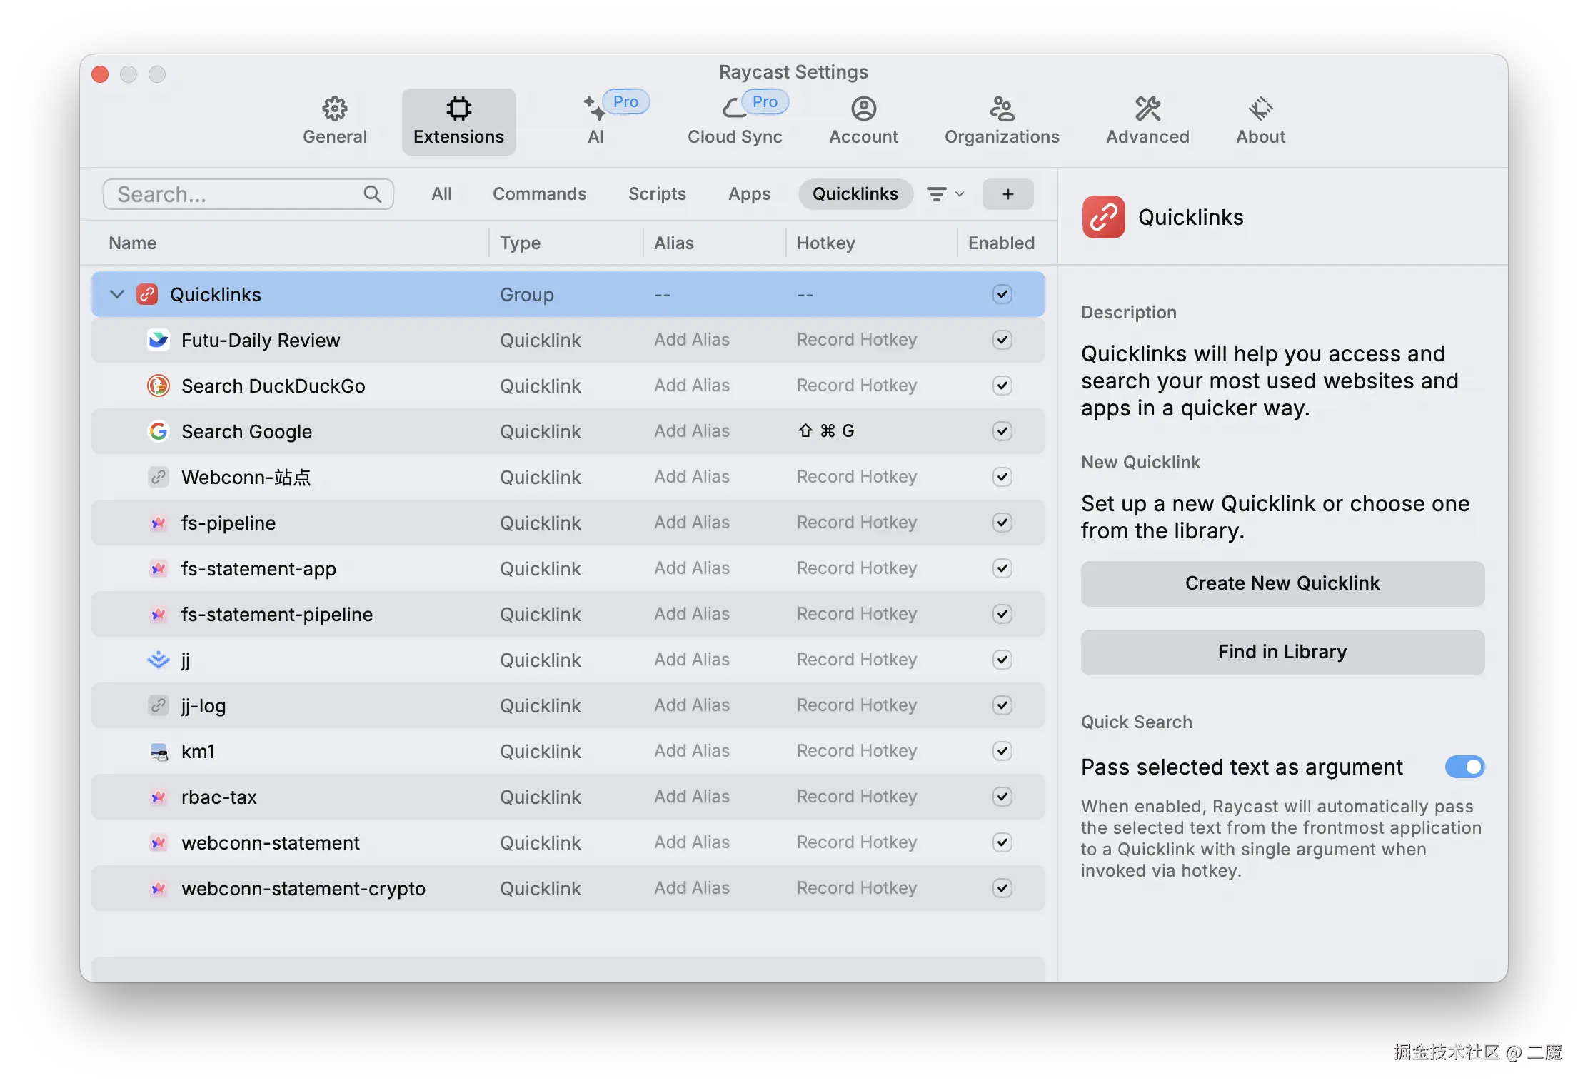Click Find in Library button
Viewport: 1588px width, 1088px height.
[x=1282, y=652]
